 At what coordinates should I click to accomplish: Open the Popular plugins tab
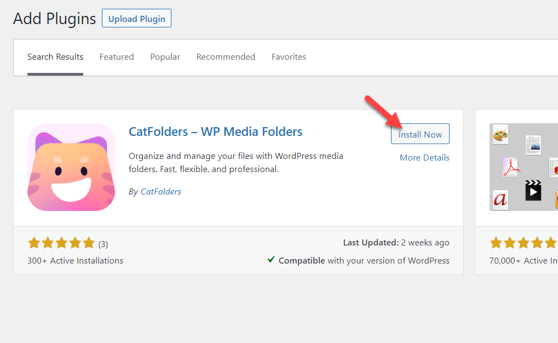click(x=165, y=56)
